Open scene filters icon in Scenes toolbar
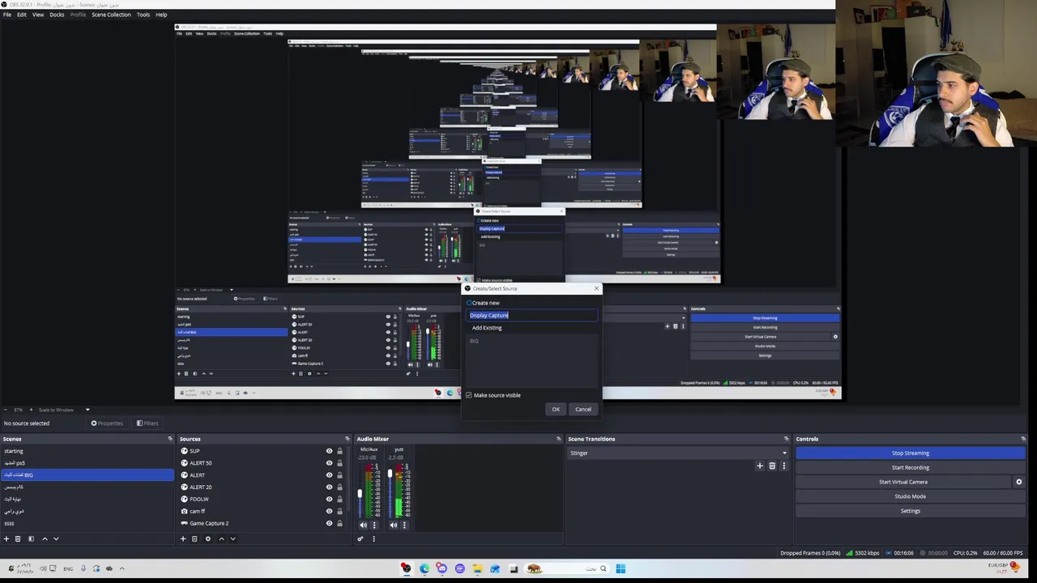This screenshot has height=583, width=1037. point(32,538)
